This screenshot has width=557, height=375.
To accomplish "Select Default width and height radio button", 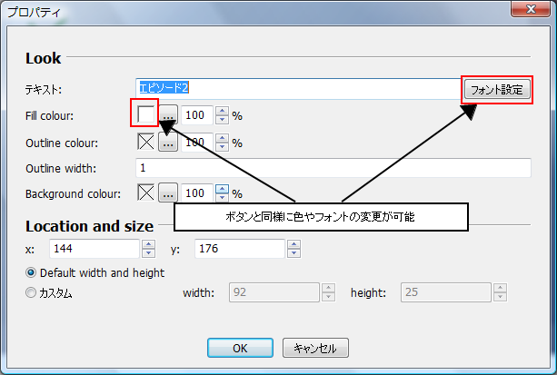I will (31, 272).
